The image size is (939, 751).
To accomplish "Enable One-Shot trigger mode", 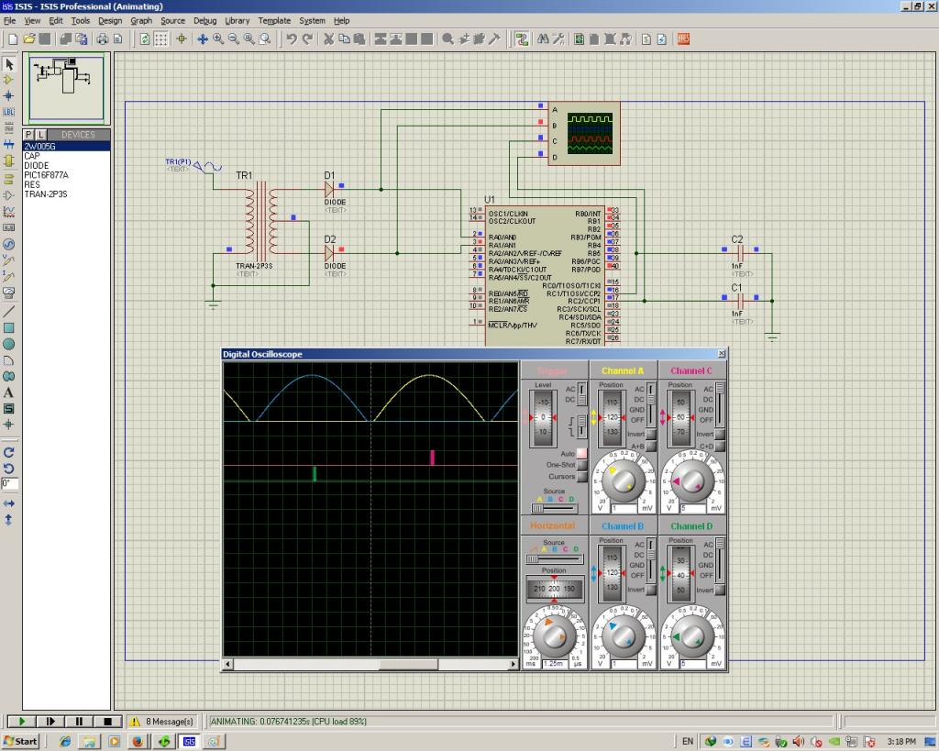I will click(x=581, y=465).
